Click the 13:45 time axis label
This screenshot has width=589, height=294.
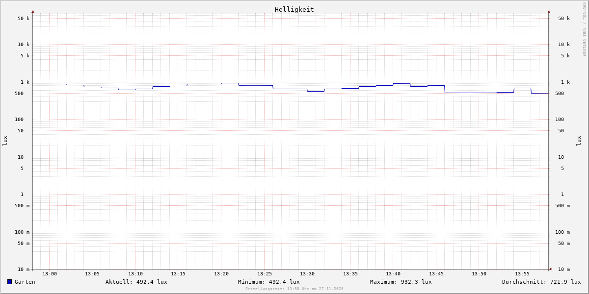click(x=436, y=274)
